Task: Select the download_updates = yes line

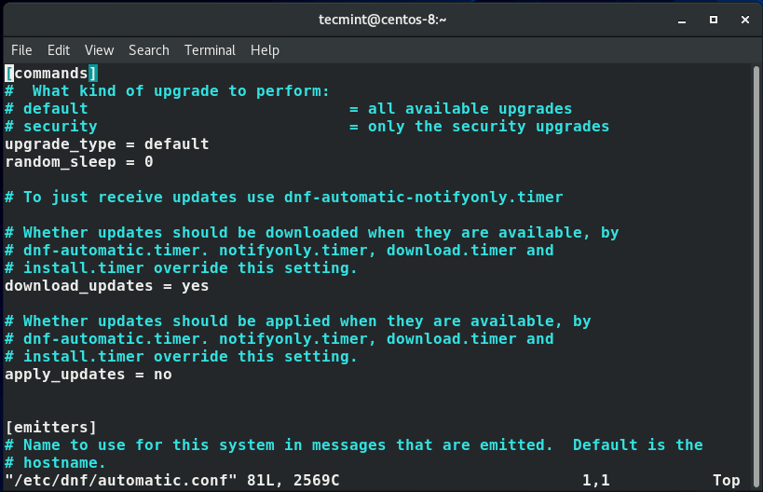Action: point(107,286)
